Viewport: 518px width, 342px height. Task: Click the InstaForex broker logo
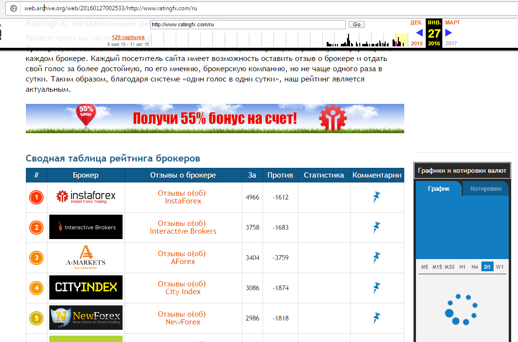[x=86, y=197]
